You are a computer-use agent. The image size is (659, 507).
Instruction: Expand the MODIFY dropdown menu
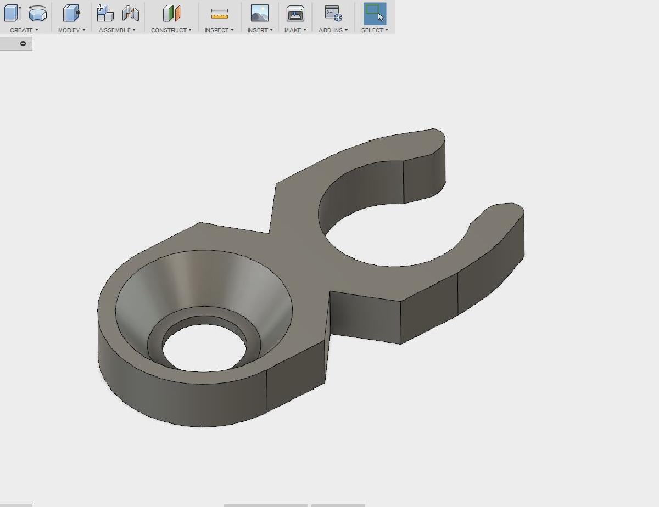pos(72,30)
